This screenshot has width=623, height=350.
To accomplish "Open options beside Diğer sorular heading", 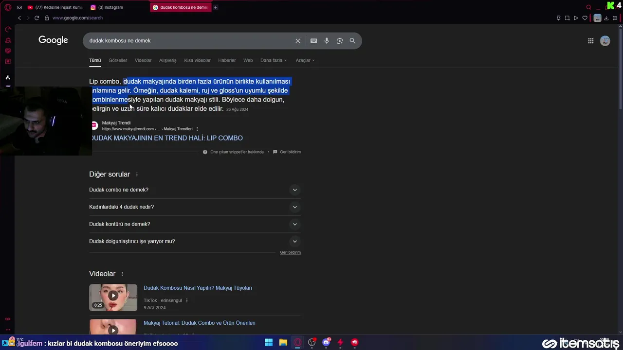I will (137, 175).
